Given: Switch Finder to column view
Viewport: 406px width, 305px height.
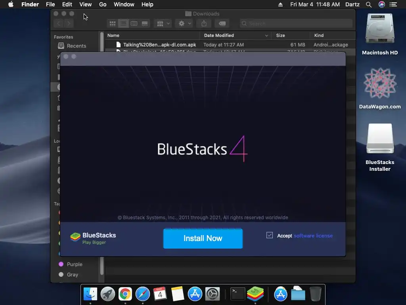Looking at the screenshot, I should (x=134, y=23).
